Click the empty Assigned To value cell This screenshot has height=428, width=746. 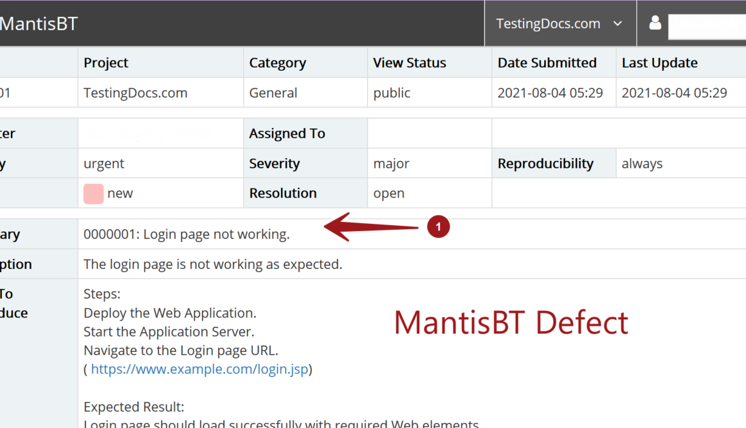click(429, 133)
